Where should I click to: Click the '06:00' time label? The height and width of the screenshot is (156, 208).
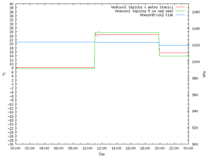(x=58, y=148)
